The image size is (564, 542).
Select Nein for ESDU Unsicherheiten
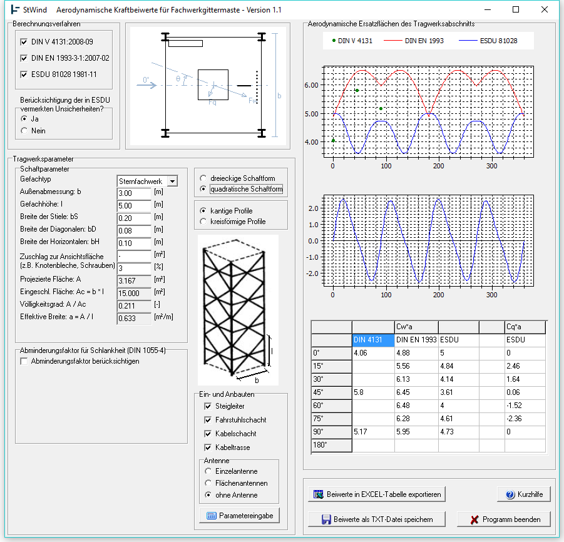coord(24,131)
